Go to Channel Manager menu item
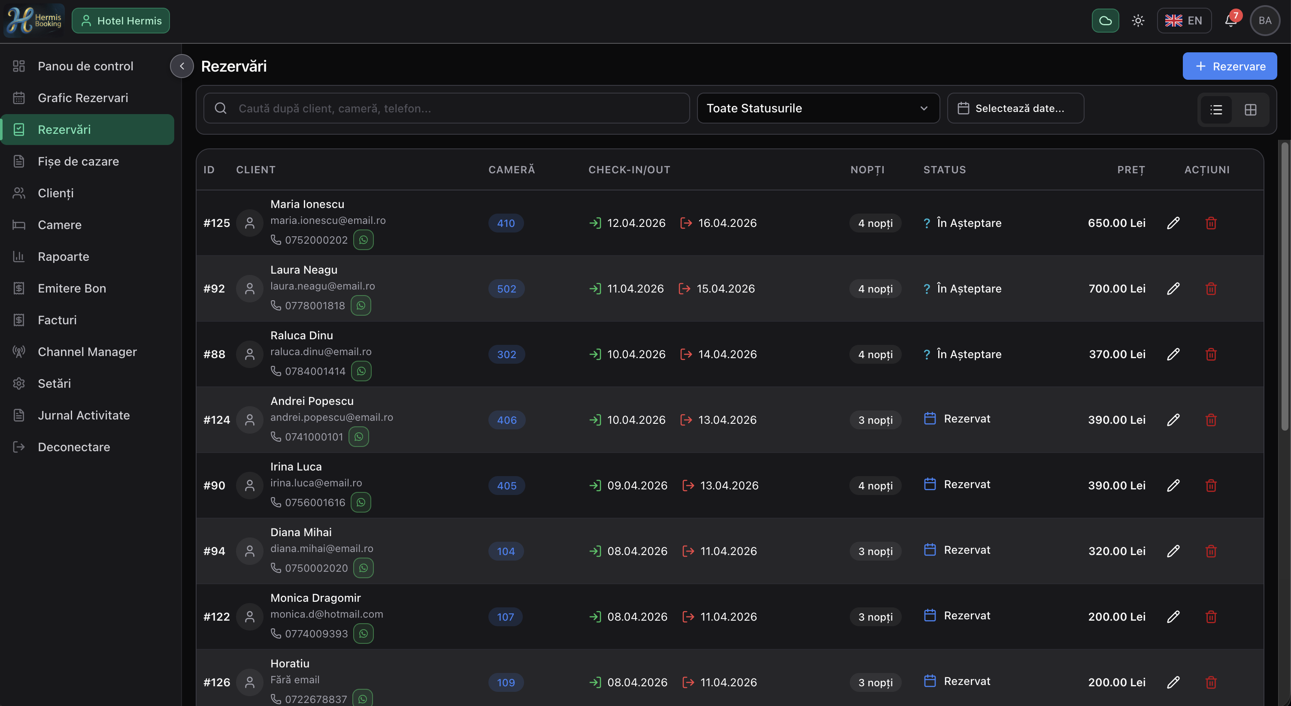Viewport: 1291px width, 706px height. click(87, 351)
